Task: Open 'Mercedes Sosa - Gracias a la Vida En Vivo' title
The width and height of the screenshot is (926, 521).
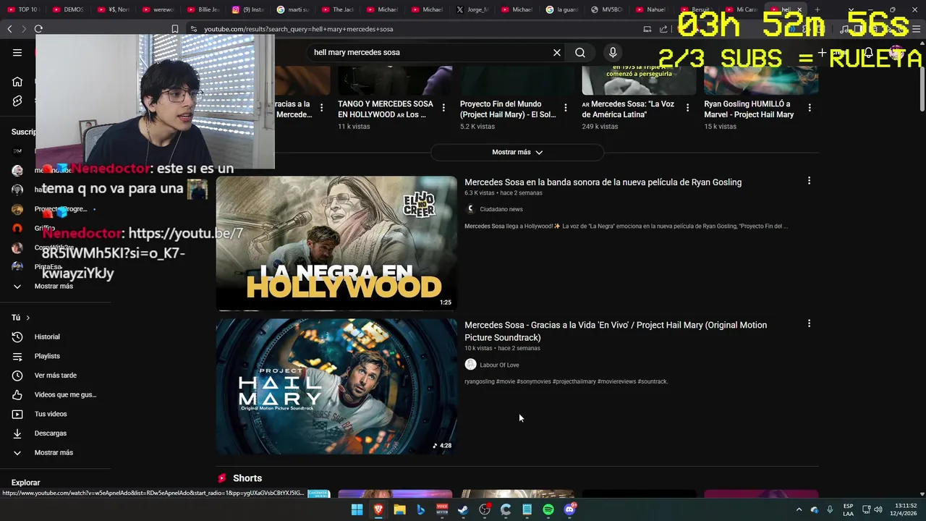Action: 616,331
